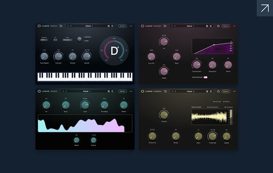
Task: Click the Vibrato knob in VoxTune
Action: coord(73,57)
